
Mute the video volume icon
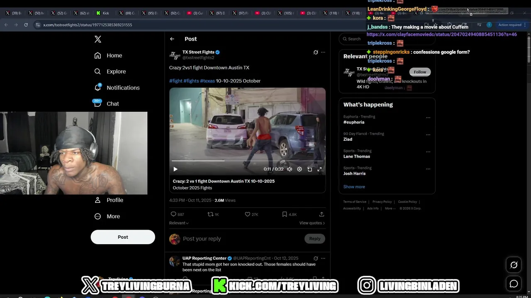[x=290, y=169]
